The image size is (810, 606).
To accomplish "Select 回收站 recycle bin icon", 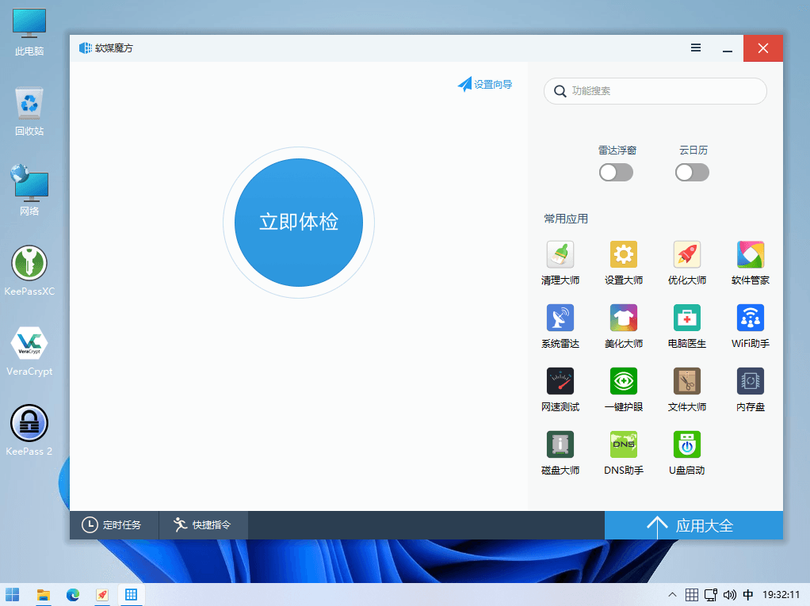I will [x=29, y=112].
